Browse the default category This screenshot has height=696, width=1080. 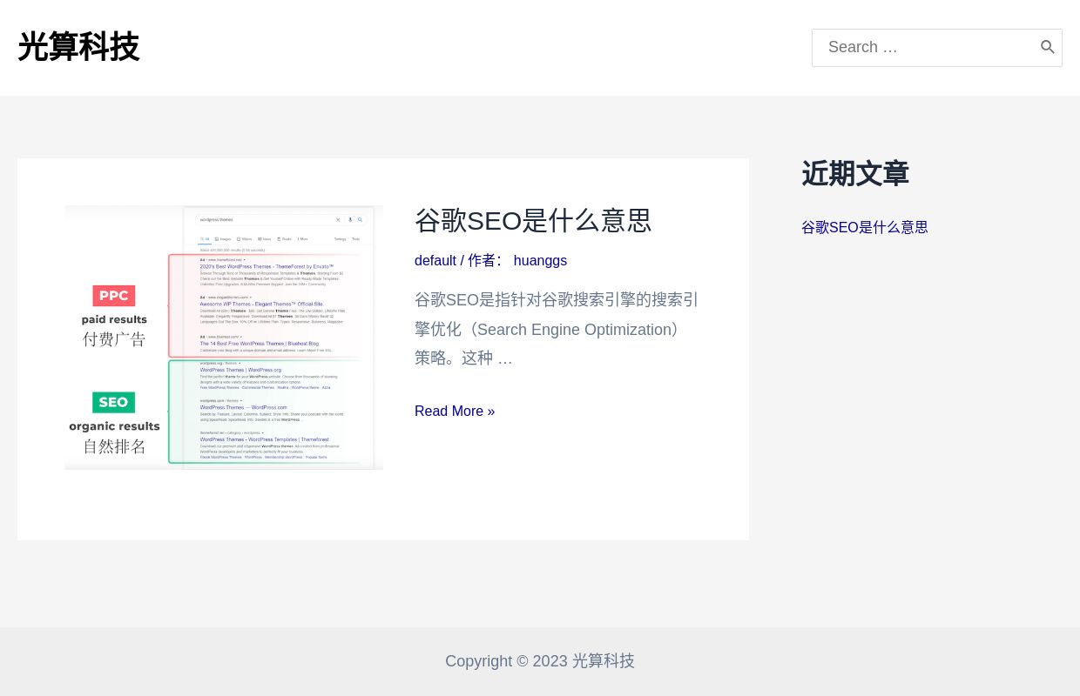[435, 260]
